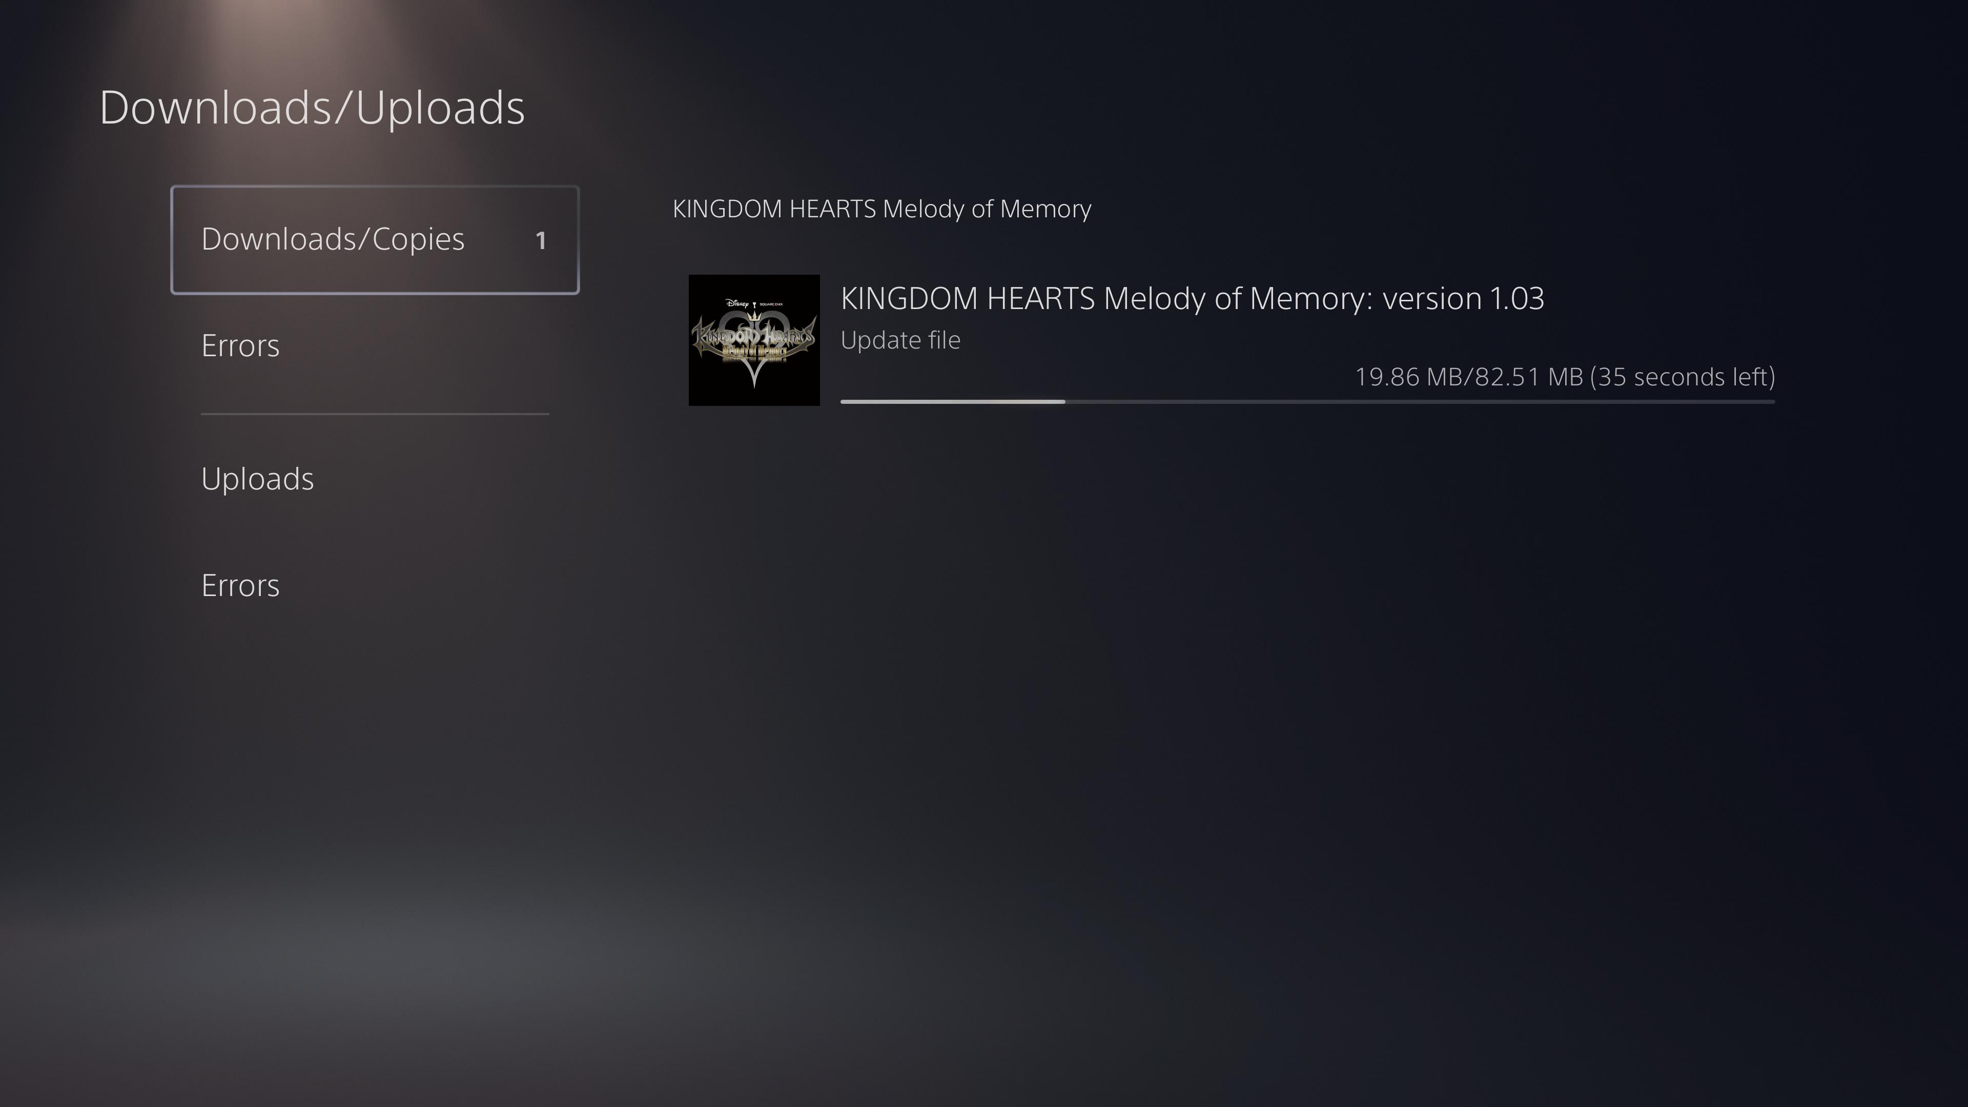This screenshot has width=1968, height=1107.
Task: Open Errors entry listed beneath Uploads
Action: pos(240,586)
